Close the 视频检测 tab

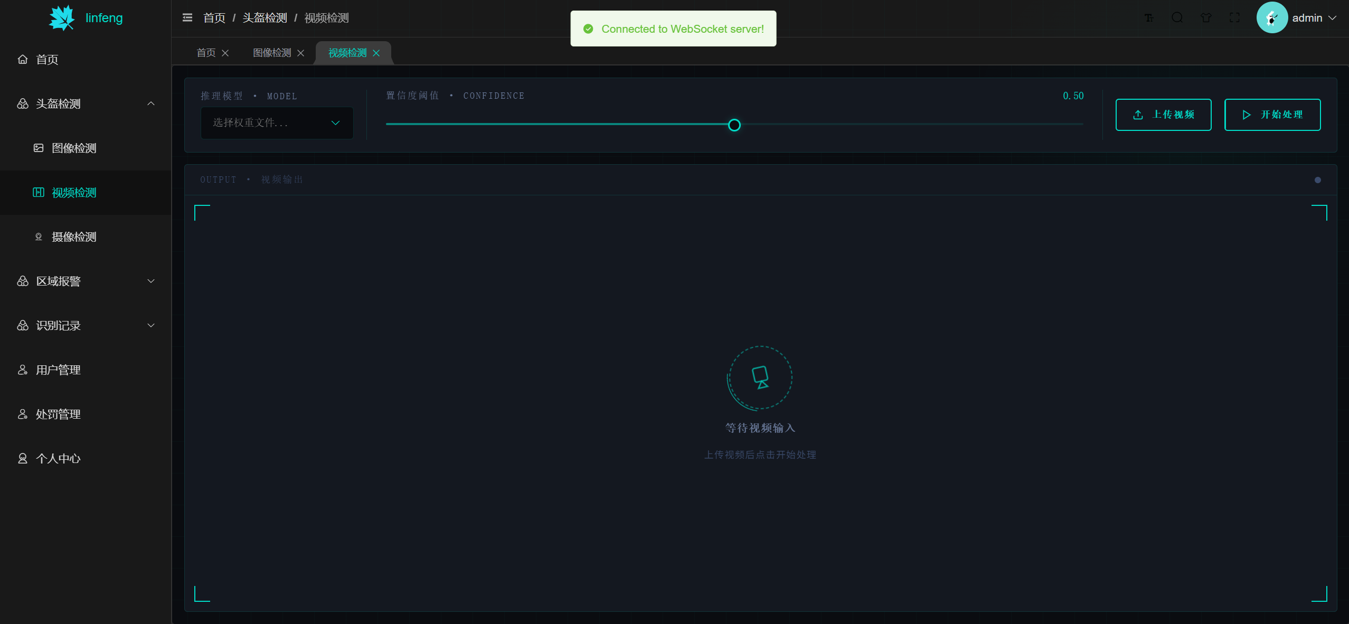tap(376, 53)
